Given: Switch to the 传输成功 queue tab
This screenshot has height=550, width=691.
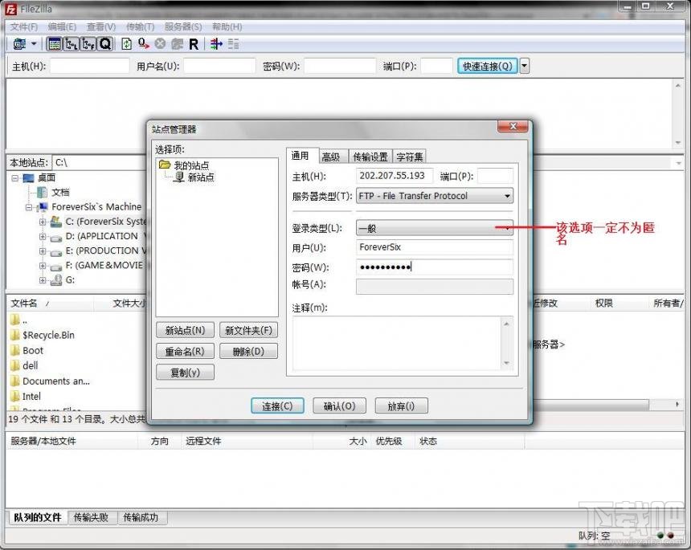Looking at the screenshot, I should coord(141,517).
